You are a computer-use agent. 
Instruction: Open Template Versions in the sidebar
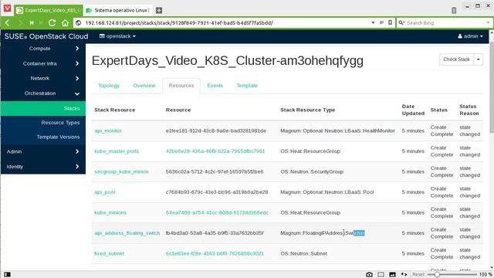tap(43, 137)
